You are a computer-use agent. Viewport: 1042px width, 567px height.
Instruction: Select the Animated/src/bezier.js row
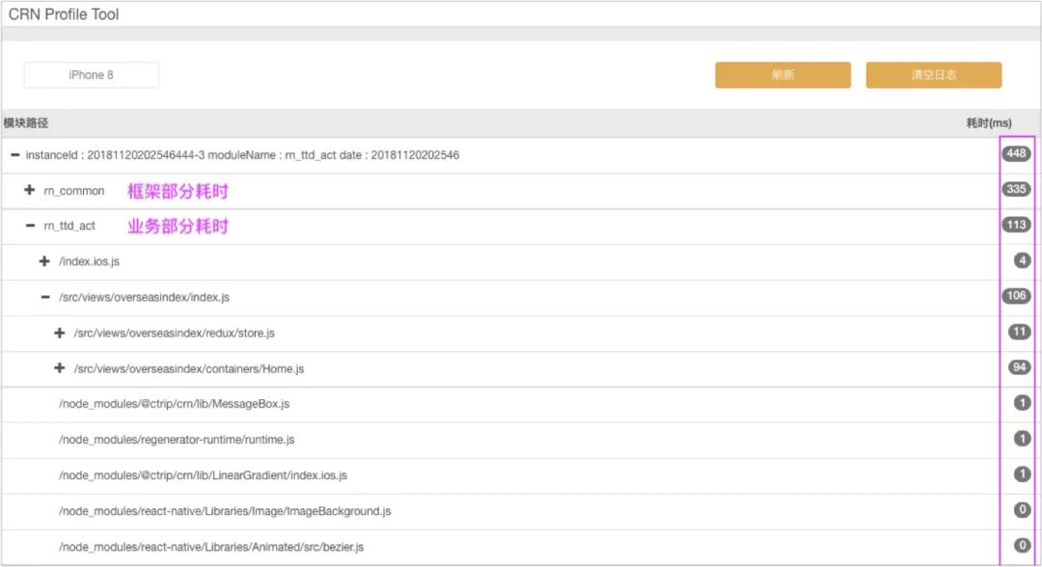(x=521, y=547)
